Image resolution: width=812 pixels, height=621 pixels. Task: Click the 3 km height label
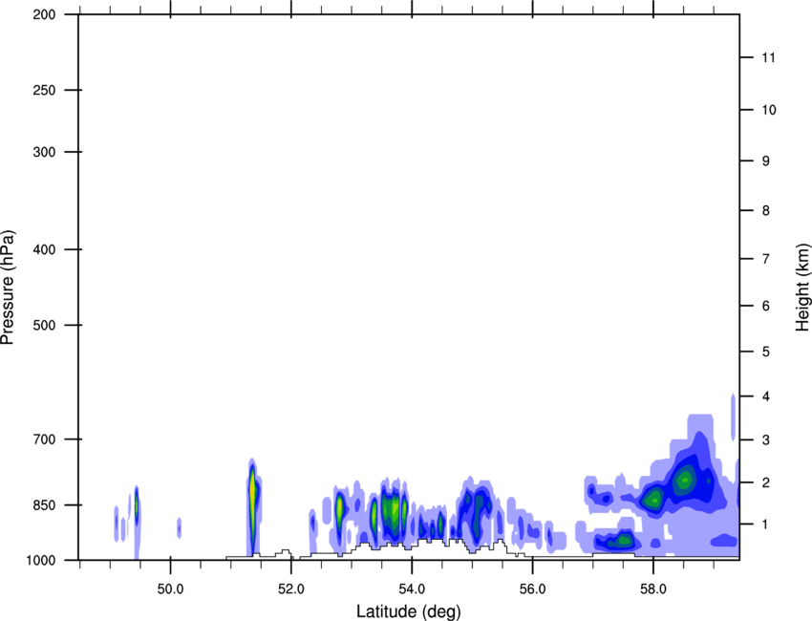(766, 439)
